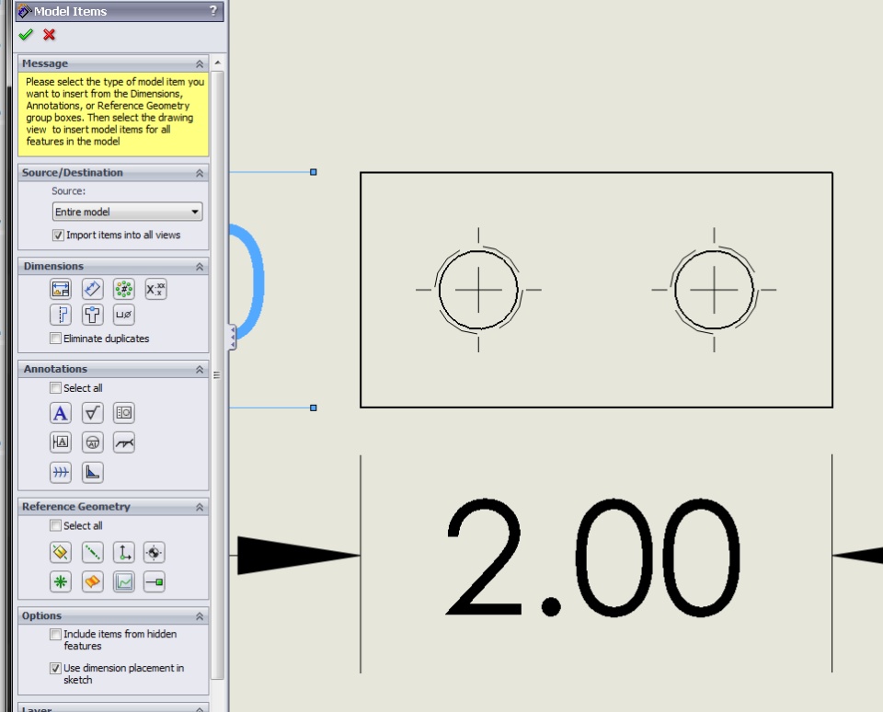Screen dimensions: 883x712
Task: Uncheck Use dimension placement in sketch
Action: (x=55, y=668)
